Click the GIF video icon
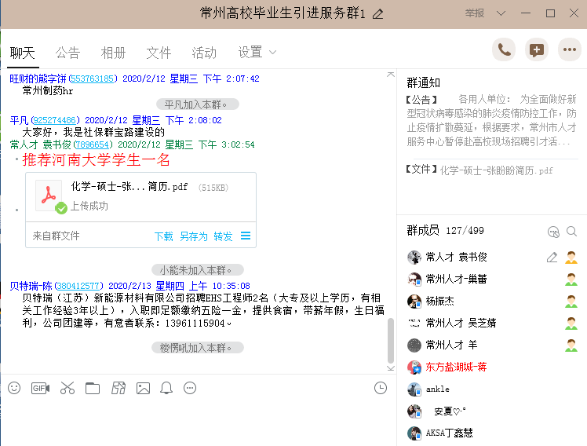Viewport: 587px width, 446px height. click(x=40, y=388)
